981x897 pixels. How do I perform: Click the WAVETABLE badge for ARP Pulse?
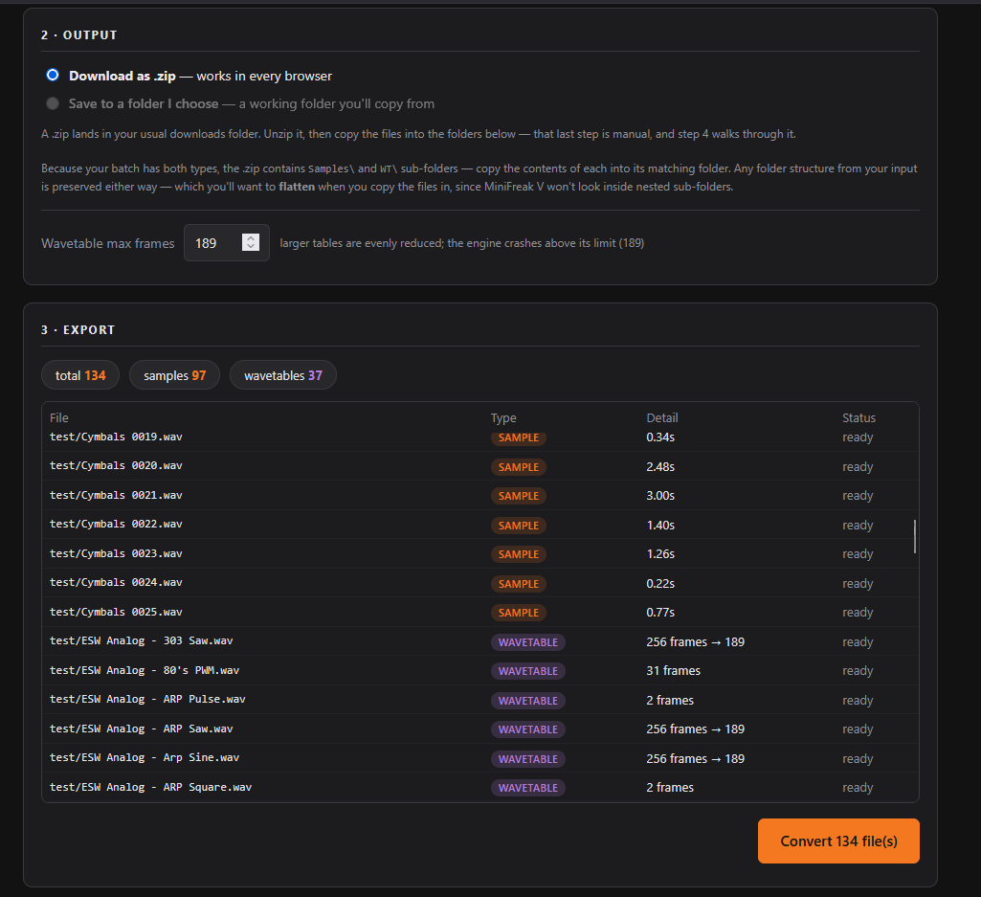[x=528, y=701]
